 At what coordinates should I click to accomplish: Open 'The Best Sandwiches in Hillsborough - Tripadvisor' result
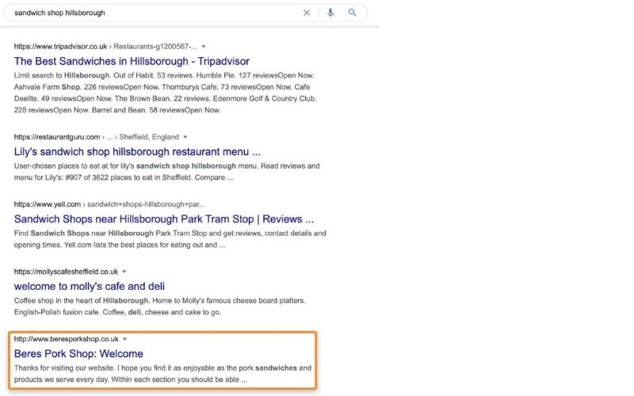(132, 61)
